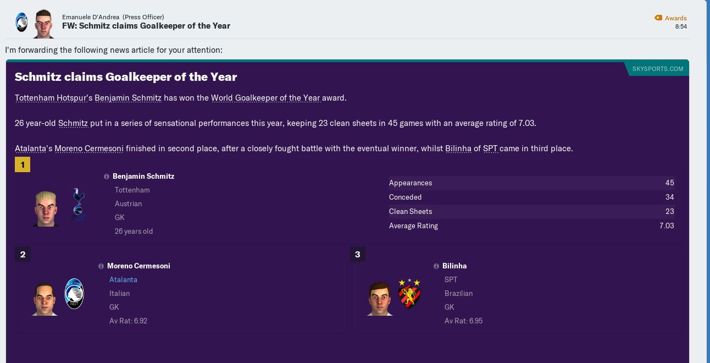Click the info icon beside Benjamin Schmitz
Screen dimensions: 710x363
[107, 176]
